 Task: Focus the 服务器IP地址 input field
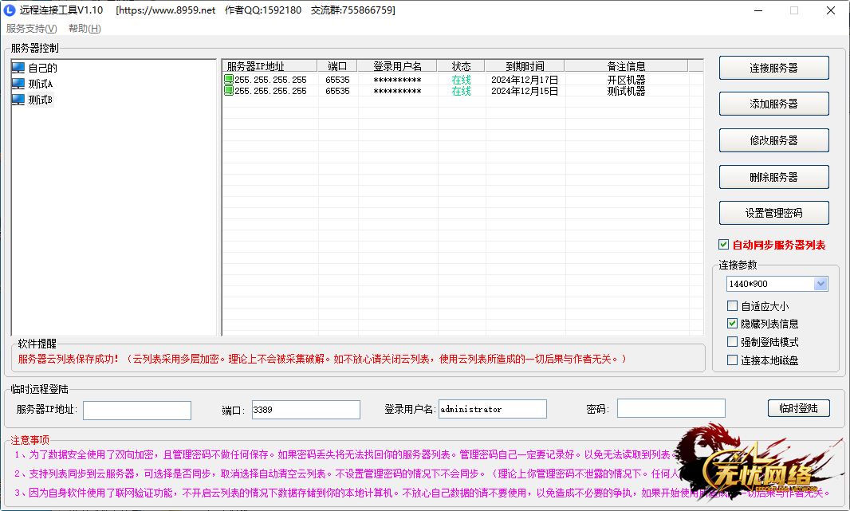pyautogui.click(x=137, y=410)
